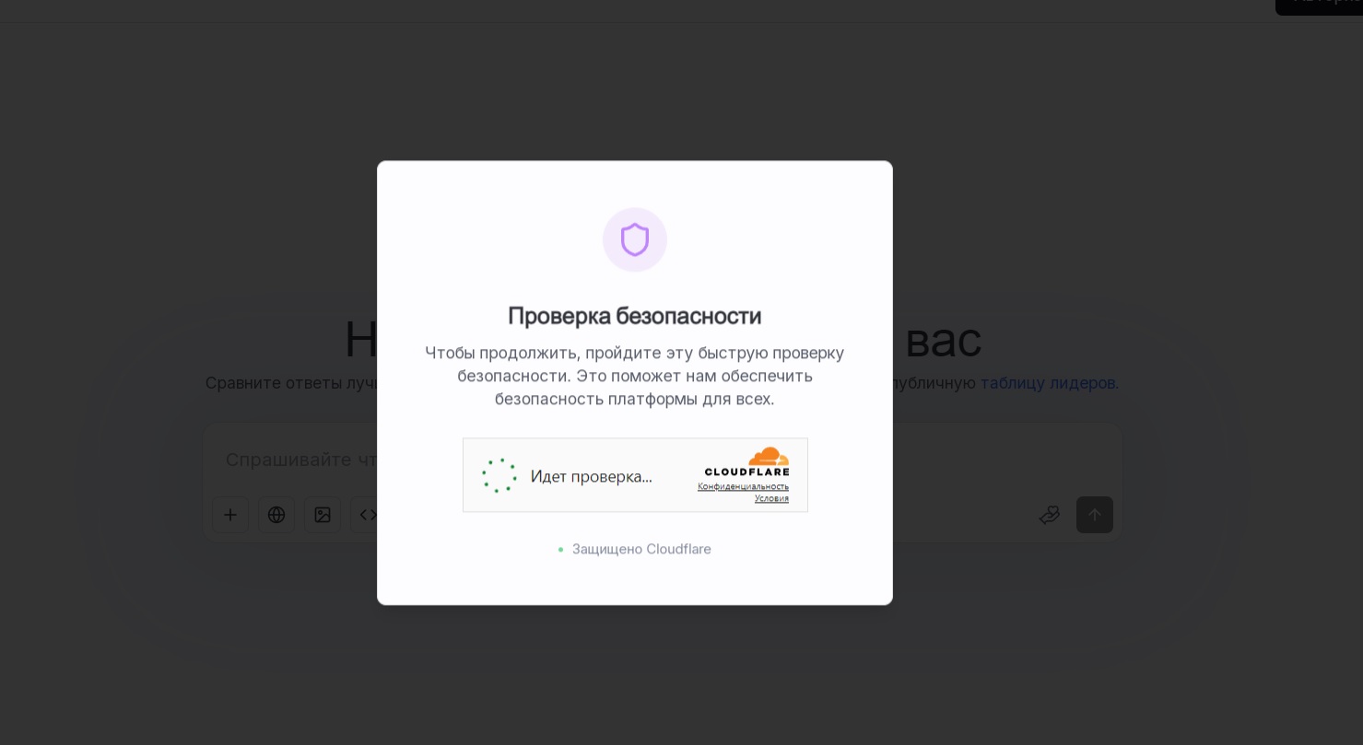The image size is (1363, 745).
Task: Toggle the globe web search icon
Action: pos(276,515)
